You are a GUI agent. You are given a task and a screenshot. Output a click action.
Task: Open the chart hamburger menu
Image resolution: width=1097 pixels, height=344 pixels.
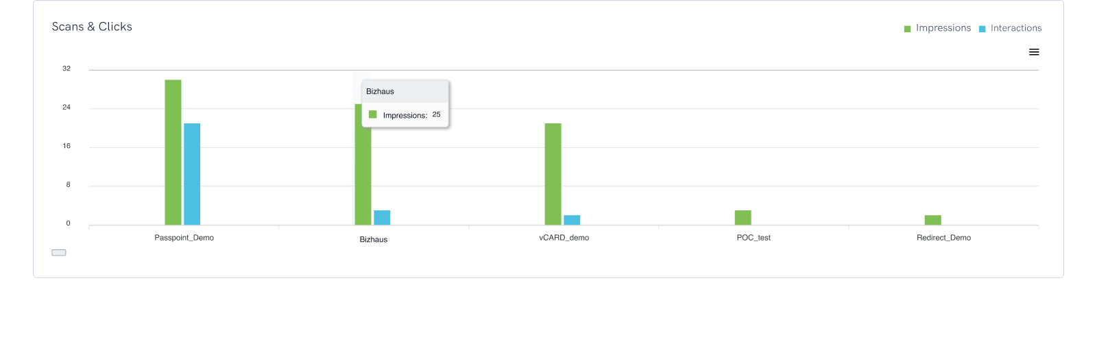(x=1034, y=52)
